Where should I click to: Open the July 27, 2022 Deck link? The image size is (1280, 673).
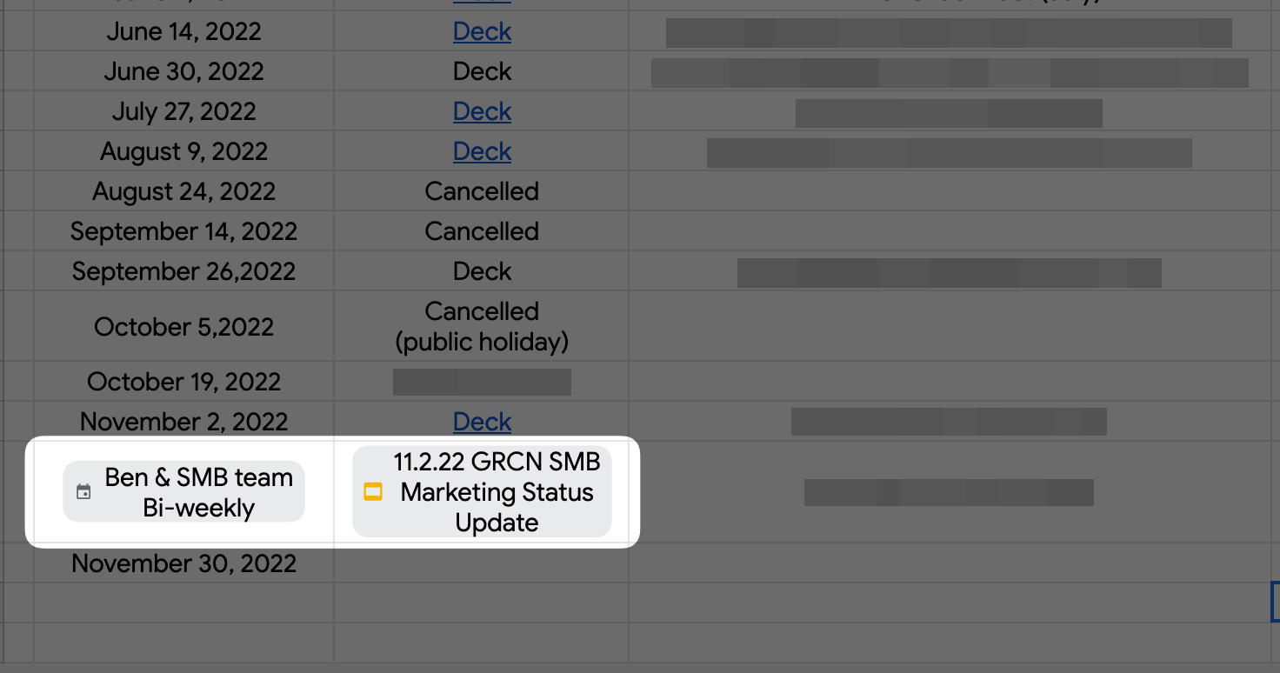(x=482, y=111)
